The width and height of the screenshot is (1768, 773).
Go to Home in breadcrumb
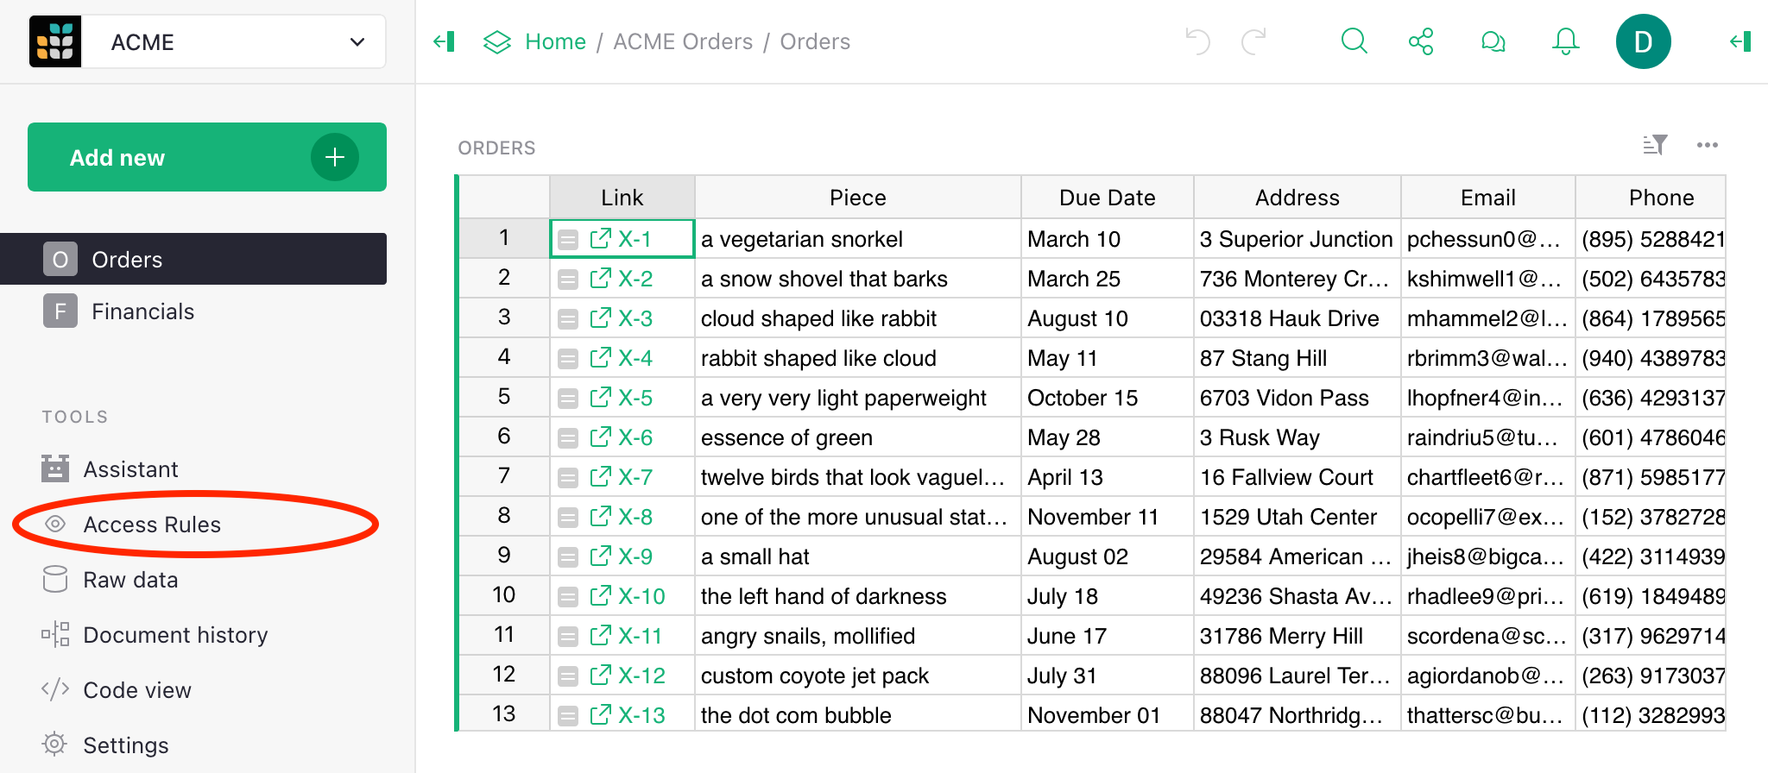click(555, 41)
